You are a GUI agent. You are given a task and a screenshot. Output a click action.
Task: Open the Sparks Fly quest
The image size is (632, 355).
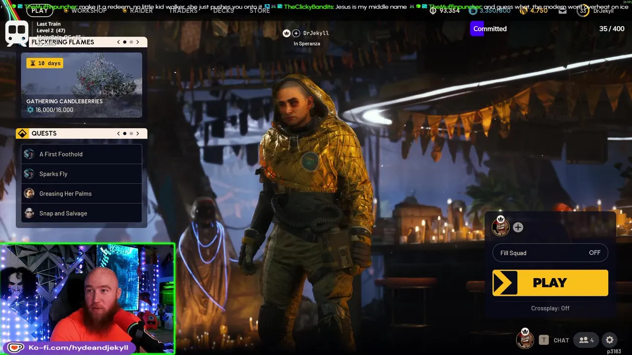pyautogui.click(x=81, y=174)
